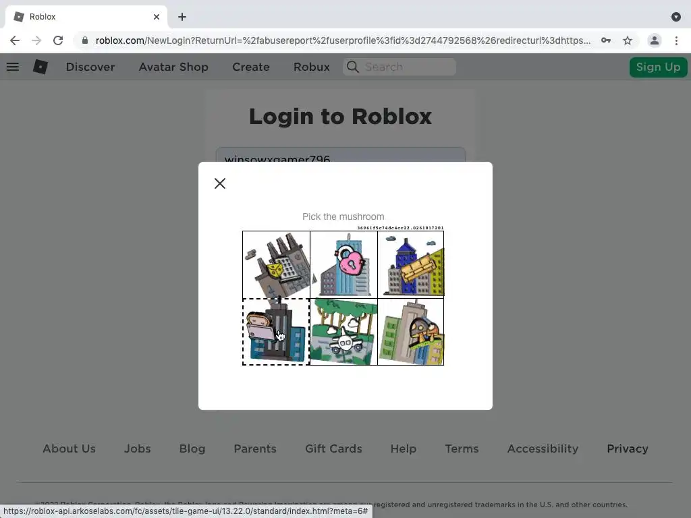Pick the mushroom building tile
Screen dimensions: 691x518
point(411,332)
